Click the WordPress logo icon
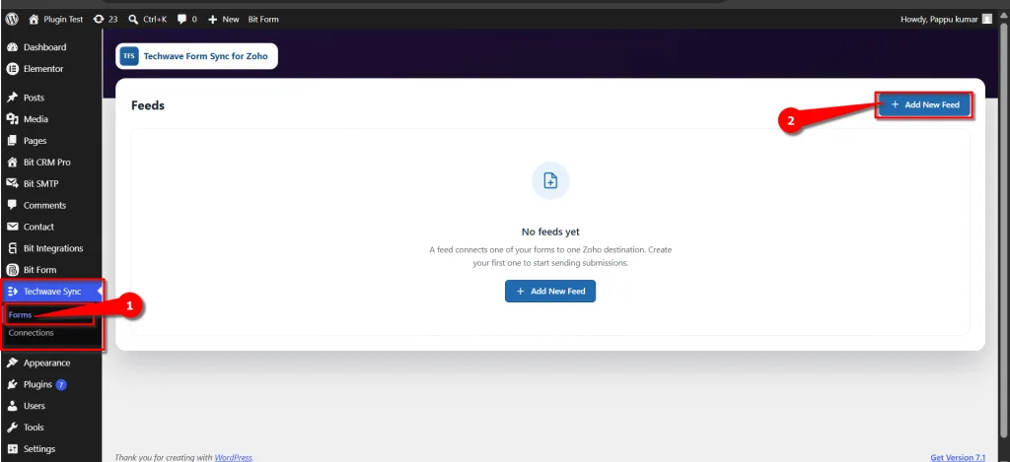The width and height of the screenshot is (1010, 462). tap(11, 20)
